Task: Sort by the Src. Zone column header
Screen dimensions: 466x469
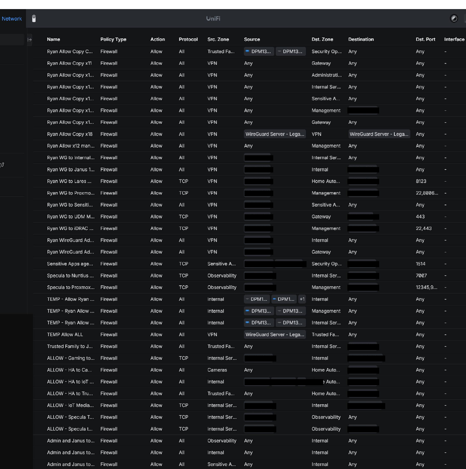Action: click(218, 39)
